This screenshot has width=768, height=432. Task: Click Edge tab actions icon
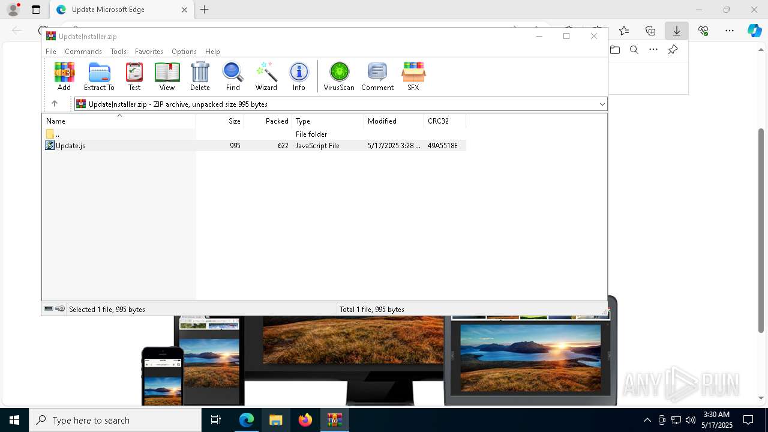click(x=36, y=10)
